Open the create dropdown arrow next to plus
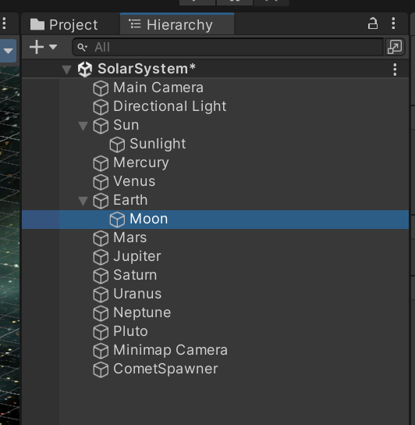 (53, 47)
